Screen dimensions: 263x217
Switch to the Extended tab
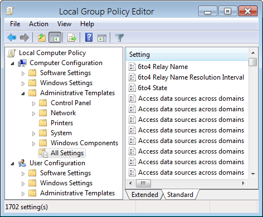[145, 195]
